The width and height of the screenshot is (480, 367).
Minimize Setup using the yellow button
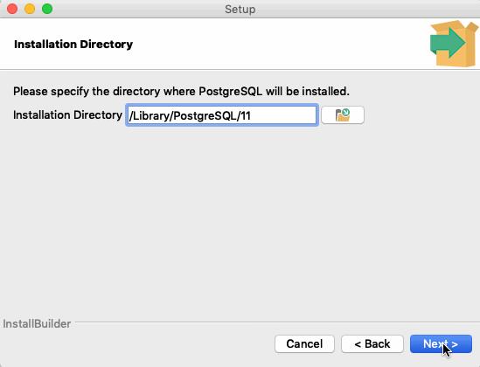(x=30, y=9)
